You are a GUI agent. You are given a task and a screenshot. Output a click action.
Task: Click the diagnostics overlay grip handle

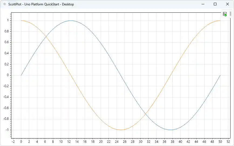(230, 14)
